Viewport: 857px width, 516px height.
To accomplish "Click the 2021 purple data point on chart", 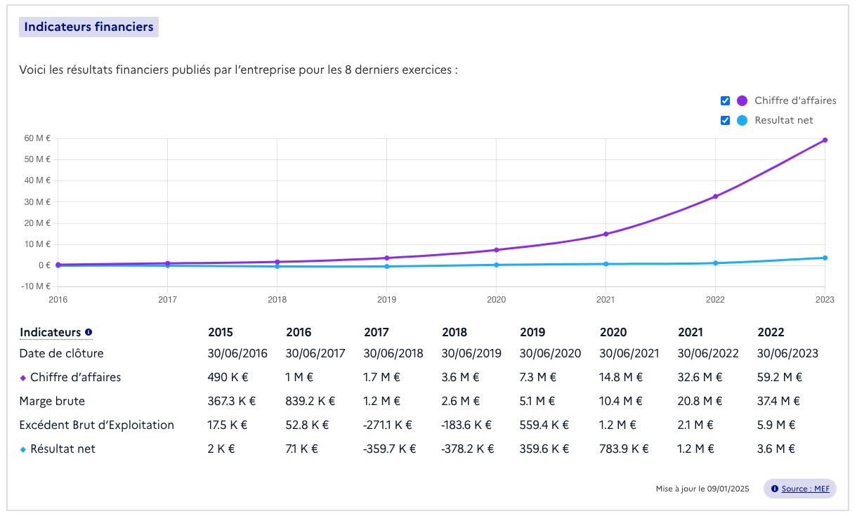I will [x=606, y=234].
